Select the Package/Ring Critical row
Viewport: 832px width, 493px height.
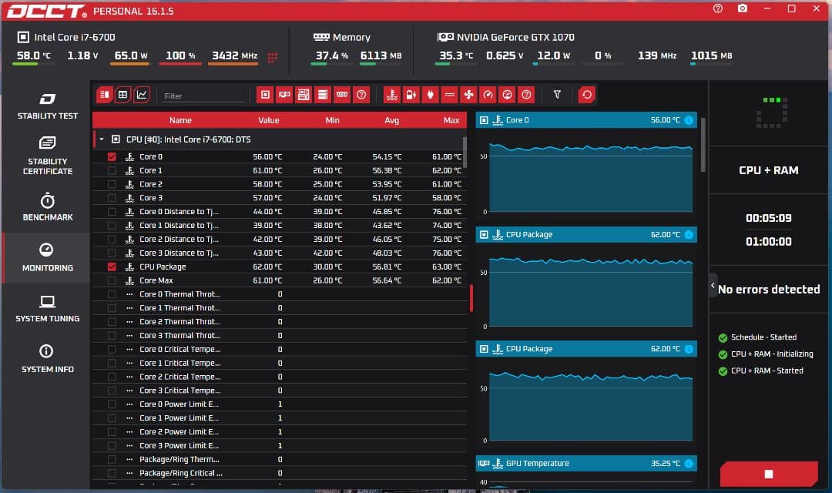[x=279, y=474]
